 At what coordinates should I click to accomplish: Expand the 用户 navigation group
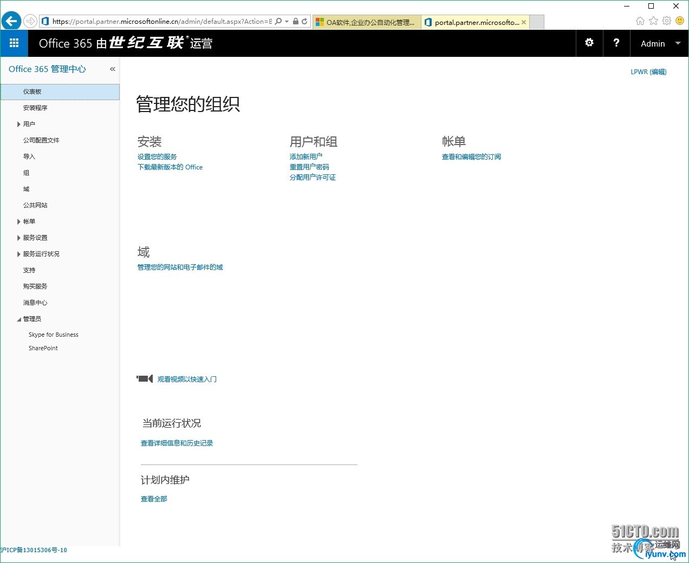click(19, 124)
